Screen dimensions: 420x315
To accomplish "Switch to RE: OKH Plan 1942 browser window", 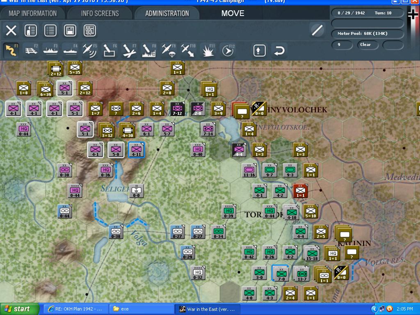I will click(76, 309).
